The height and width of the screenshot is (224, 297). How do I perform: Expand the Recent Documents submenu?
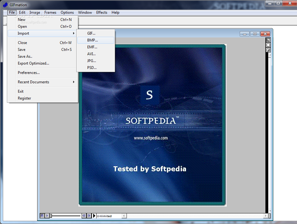pos(43,82)
